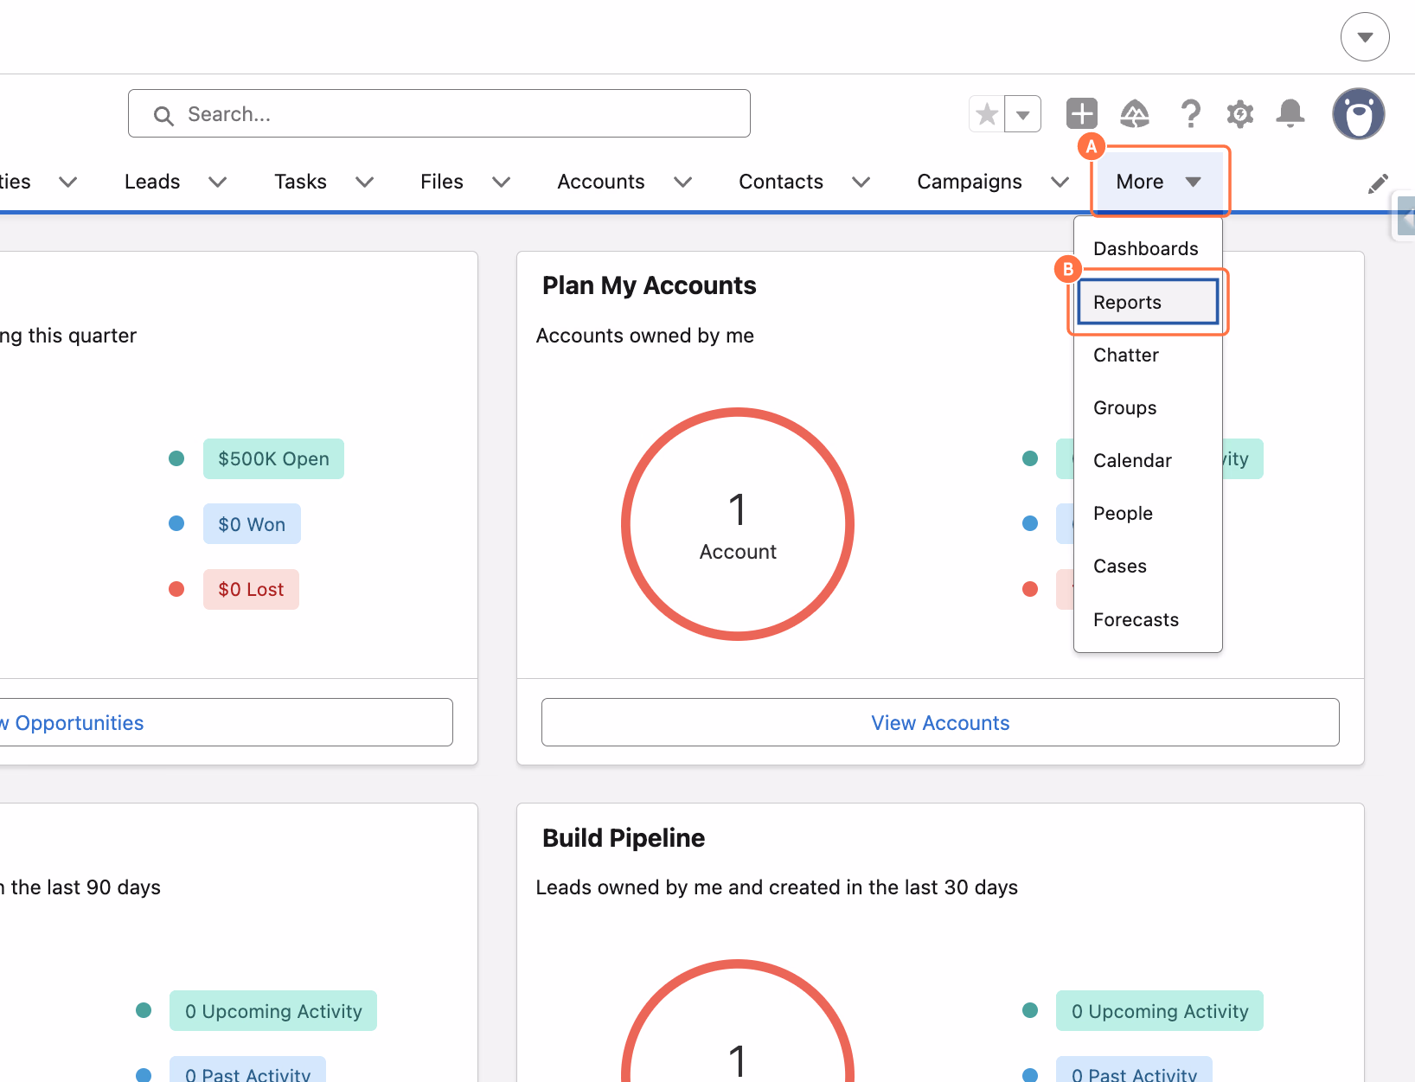Click the $0 Won badge

(x=252, y=524)
